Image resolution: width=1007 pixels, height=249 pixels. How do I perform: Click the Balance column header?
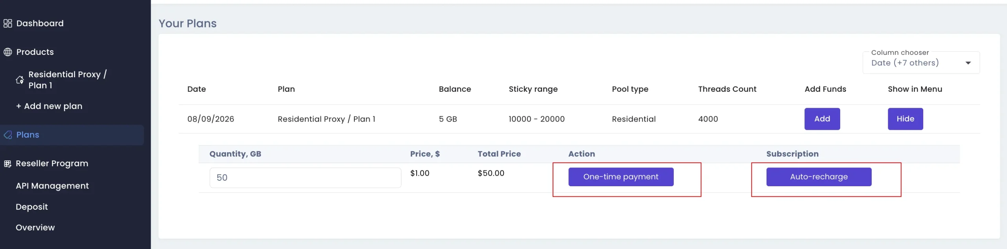(x=455, y=89)
